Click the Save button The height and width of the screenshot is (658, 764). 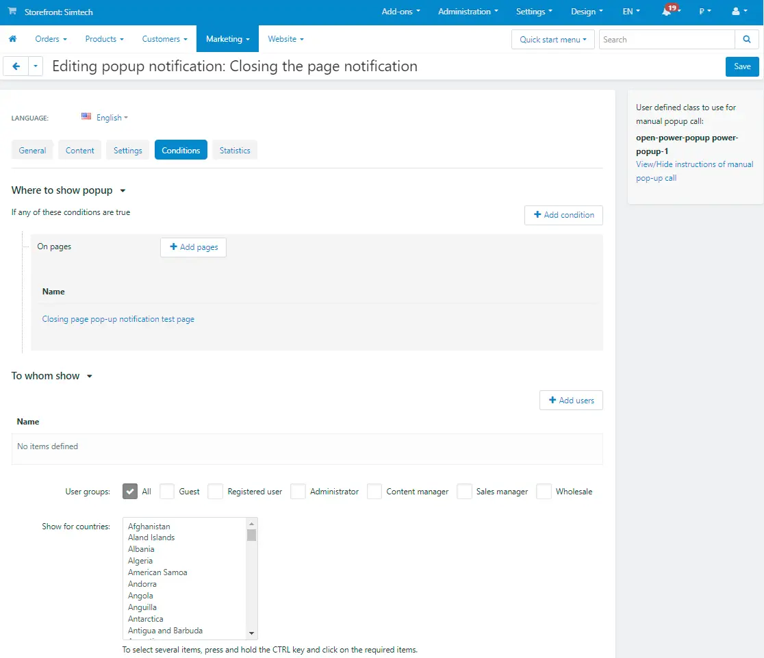(x=742, y=66)
